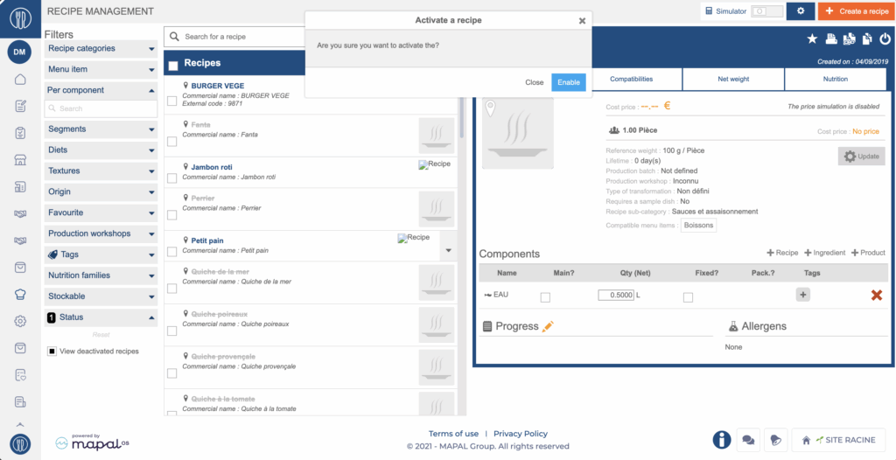Collapse the Status filter section
The width and height of the screenshot is (896, 460).
101,317
